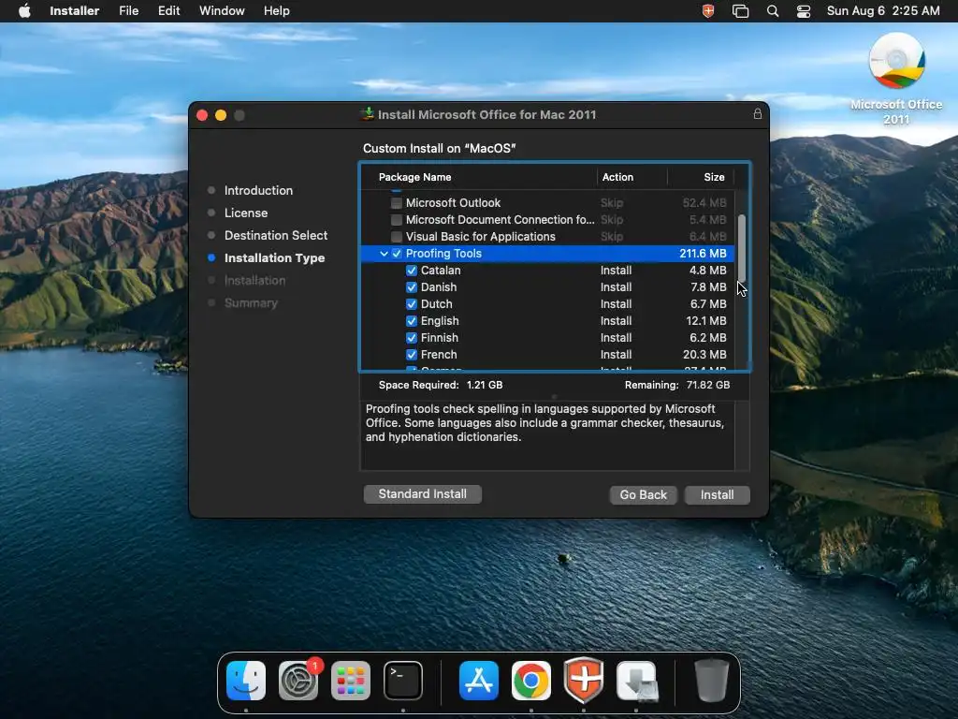Click the date and time in menu bar
The width and height of the screenshot is (958, 719).
883,11
